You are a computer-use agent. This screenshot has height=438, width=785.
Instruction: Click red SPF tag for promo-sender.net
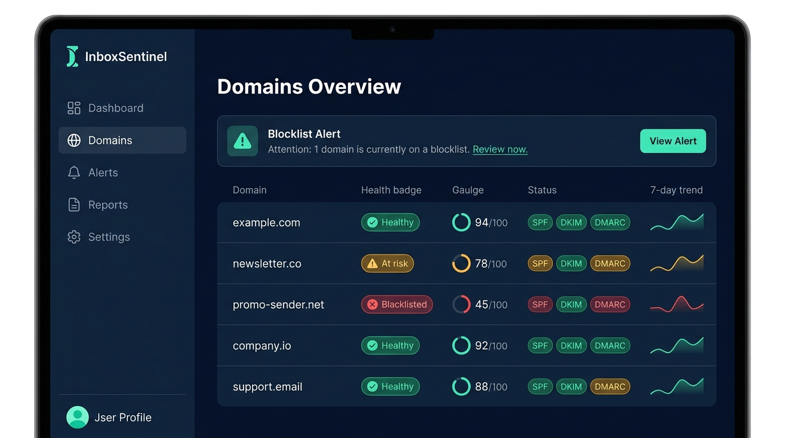[x=540, y=305]
